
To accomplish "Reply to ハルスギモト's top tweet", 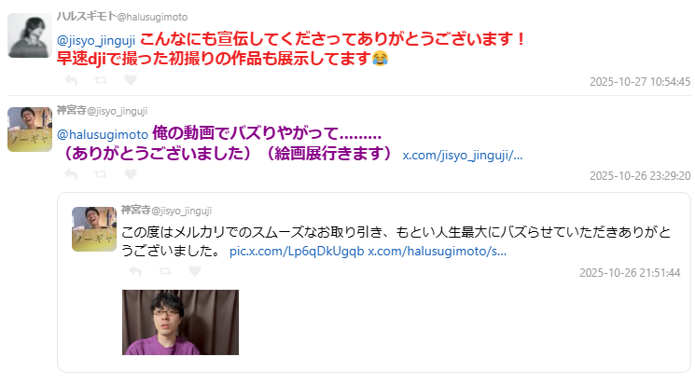I will (71, 80).
